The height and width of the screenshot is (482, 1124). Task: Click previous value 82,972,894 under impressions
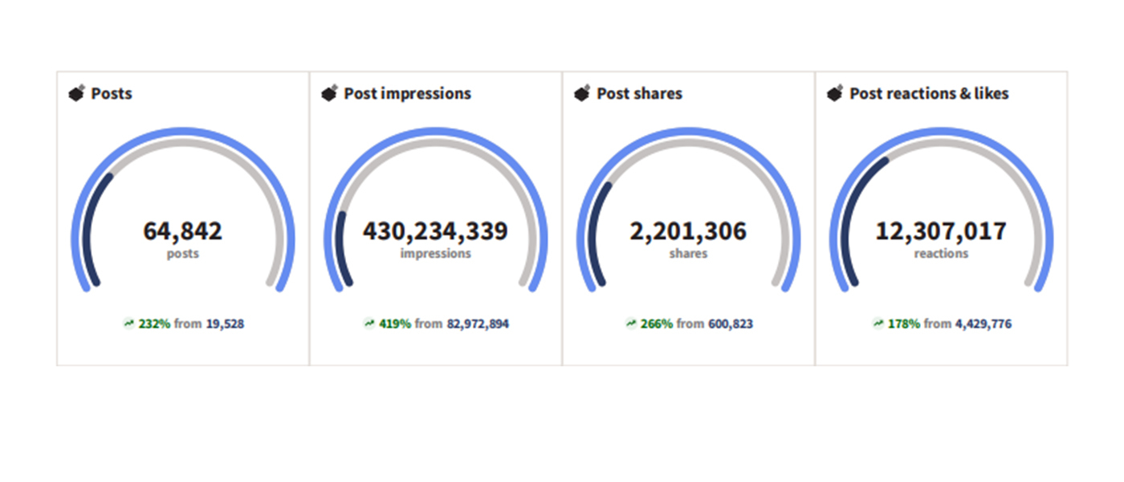pyautogui.click(x=478, y=325)
